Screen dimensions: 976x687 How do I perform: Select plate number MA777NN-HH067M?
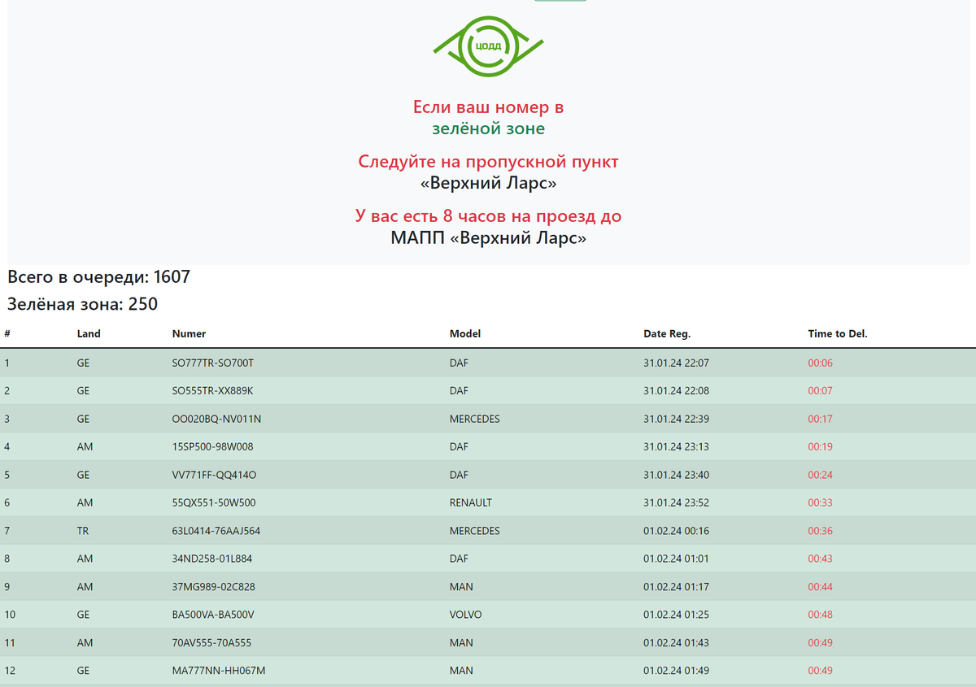pos(219,671)
